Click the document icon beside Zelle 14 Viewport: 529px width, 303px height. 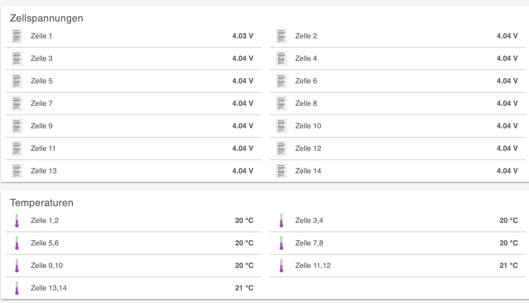pyautogui.click(x=281, y=171)
